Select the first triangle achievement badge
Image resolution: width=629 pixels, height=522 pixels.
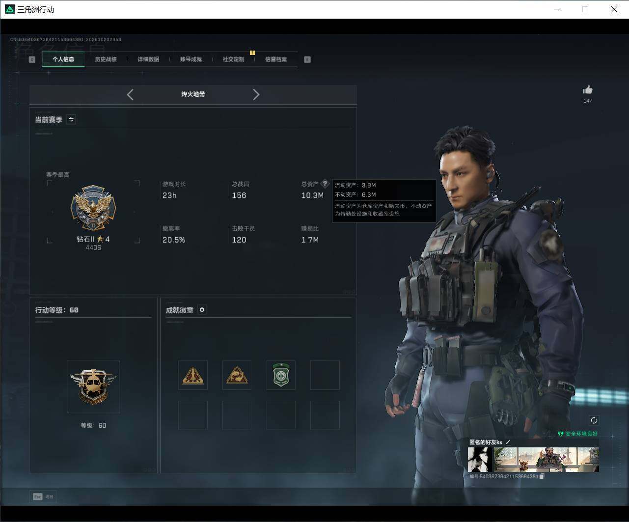point(193,375)
